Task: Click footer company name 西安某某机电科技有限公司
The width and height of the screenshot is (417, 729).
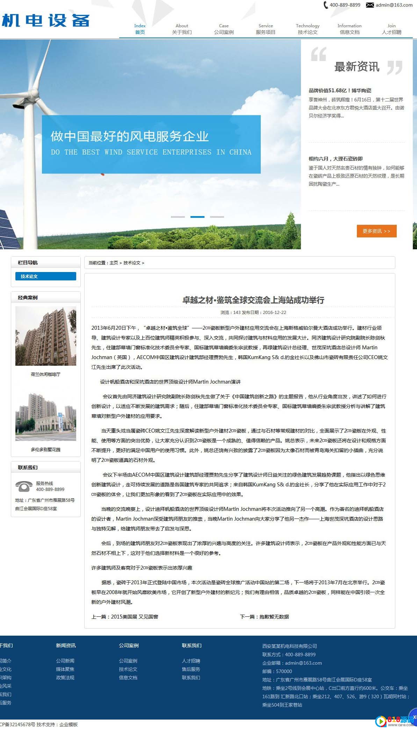Action: click(290, 646)
